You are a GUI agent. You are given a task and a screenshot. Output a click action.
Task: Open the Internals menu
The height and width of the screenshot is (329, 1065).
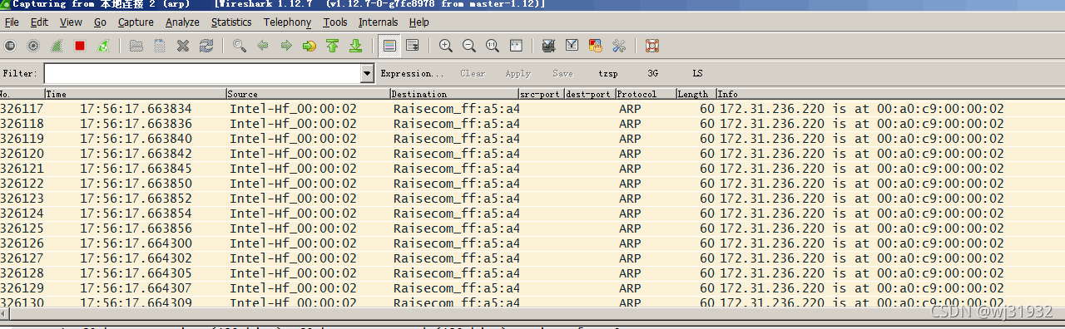pos(379,22)
